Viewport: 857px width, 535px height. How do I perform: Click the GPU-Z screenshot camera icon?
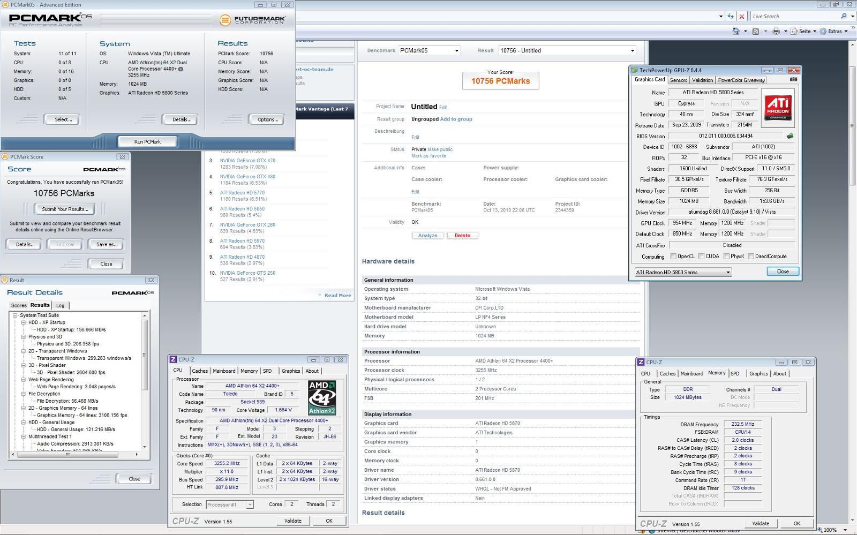click(x=793, y=79)
